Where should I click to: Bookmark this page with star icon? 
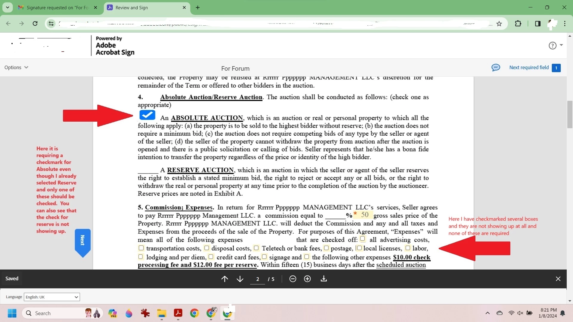click(x=499, y=24)
